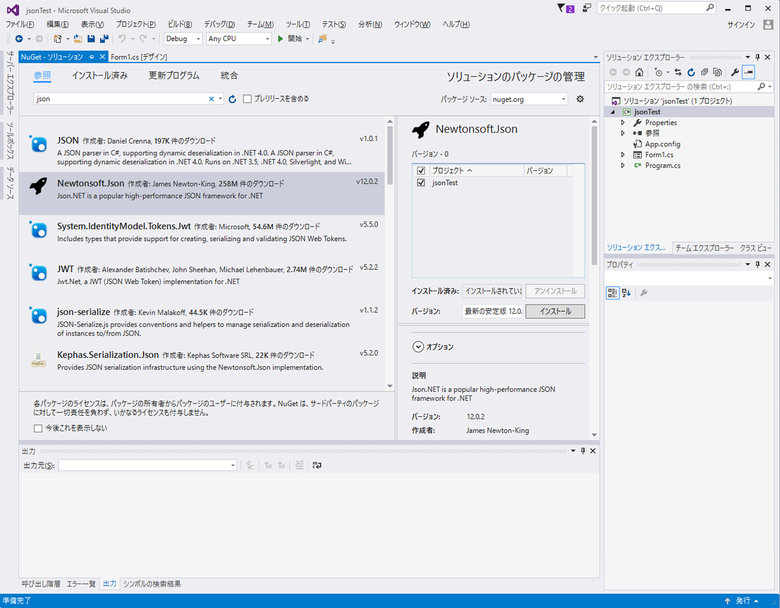
Task: Click the Save toolbar icon
Action: [91, 39]
